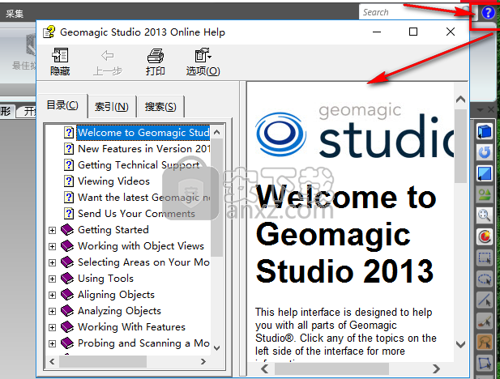Open Want the latest Geomagic news topic
Viewport: 500px width, 379px height.
pos(143,198)
